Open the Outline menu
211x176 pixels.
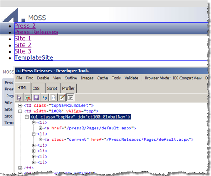(x=71, y=78)
